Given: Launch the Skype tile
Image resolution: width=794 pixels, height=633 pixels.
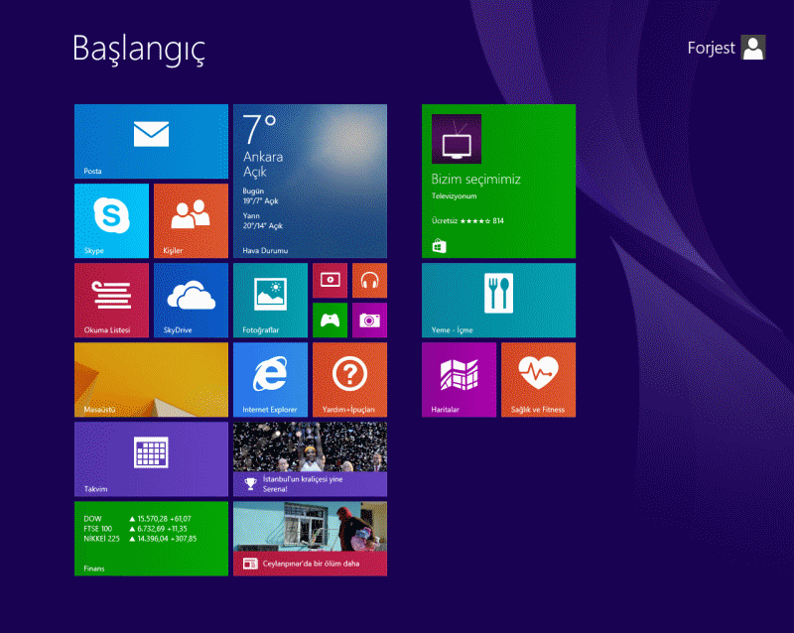Looking at the screenshot, I should click(111, 220).
